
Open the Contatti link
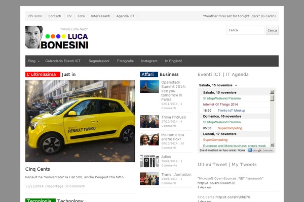click(55, 16)
